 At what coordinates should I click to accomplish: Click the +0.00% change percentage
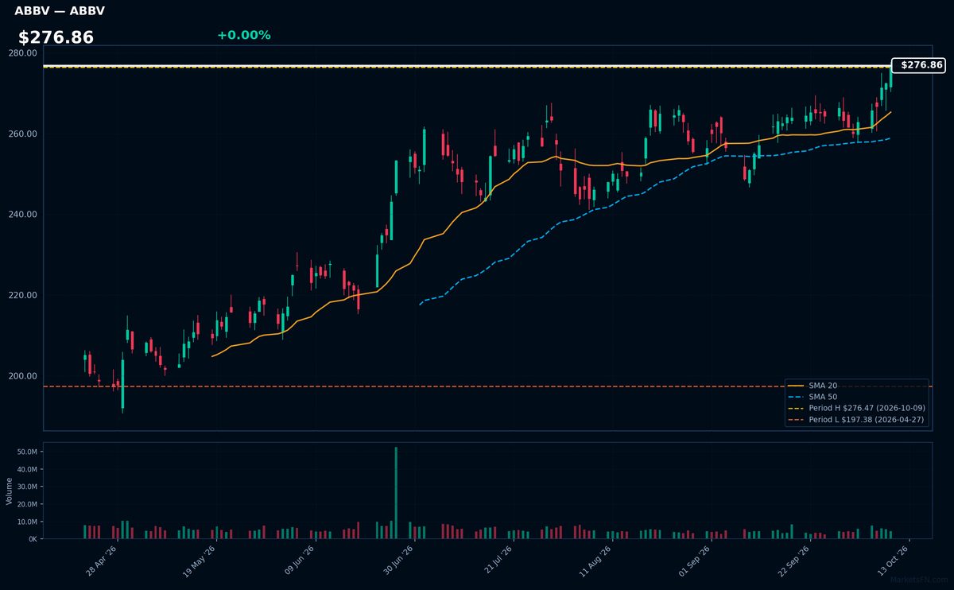[243, 35]
